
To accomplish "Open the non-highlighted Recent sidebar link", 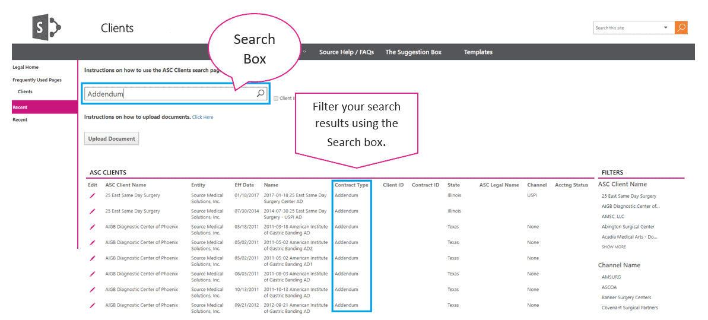I will (20, 120).
